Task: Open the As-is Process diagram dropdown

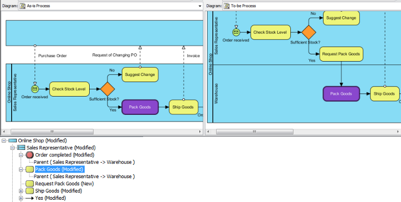Action: click(x=200, y=6)
